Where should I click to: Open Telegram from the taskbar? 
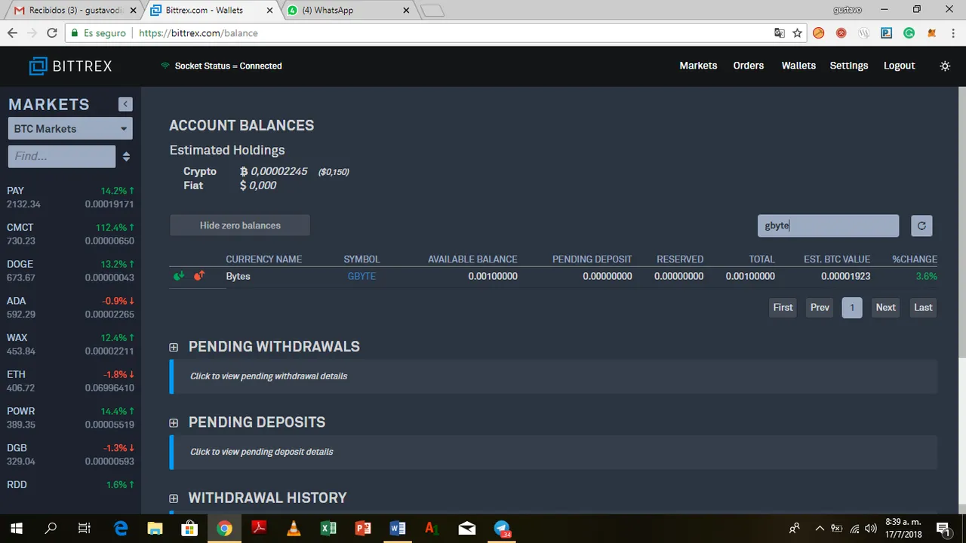[502, 528]
